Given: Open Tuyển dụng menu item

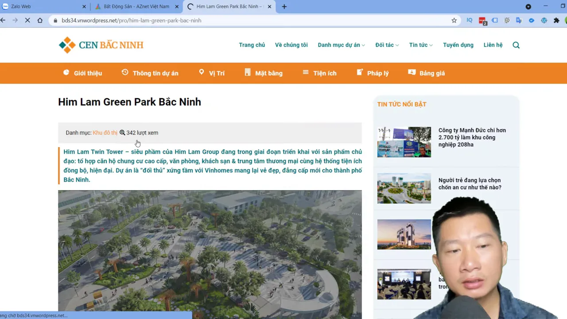Looking at the screenshot, I should (458, 45).
